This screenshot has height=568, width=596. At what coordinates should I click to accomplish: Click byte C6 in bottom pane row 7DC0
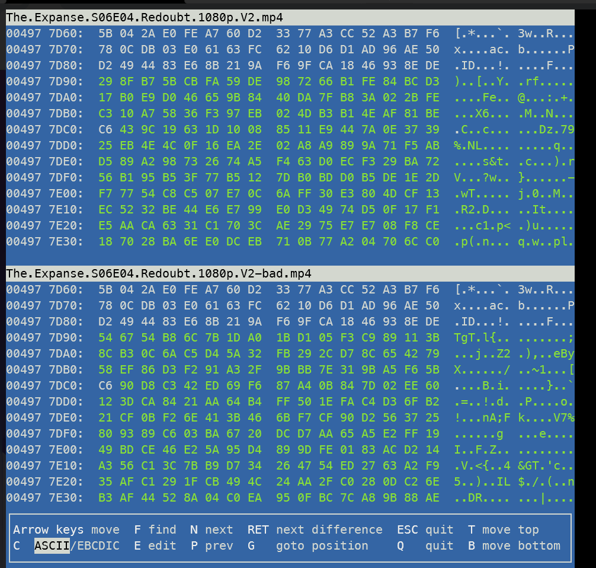[105, 385]
